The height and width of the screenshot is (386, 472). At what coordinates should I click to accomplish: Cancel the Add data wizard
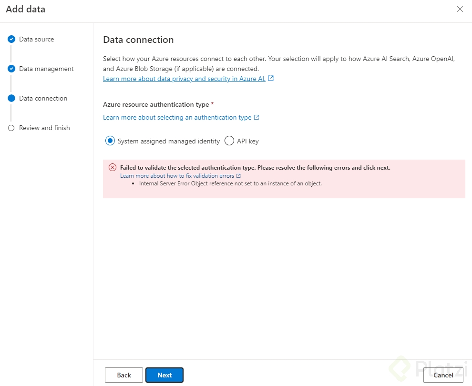coord(443,375)
